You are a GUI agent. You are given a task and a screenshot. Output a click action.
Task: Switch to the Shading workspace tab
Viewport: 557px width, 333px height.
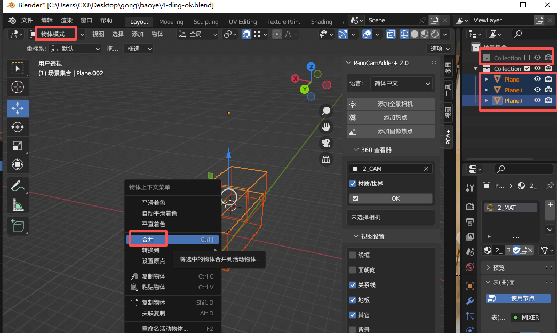[x=321, y=22]
